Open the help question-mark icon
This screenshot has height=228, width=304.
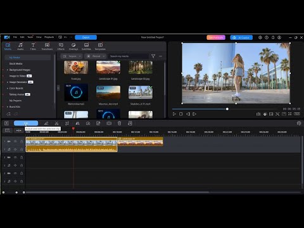coord(267,37)
